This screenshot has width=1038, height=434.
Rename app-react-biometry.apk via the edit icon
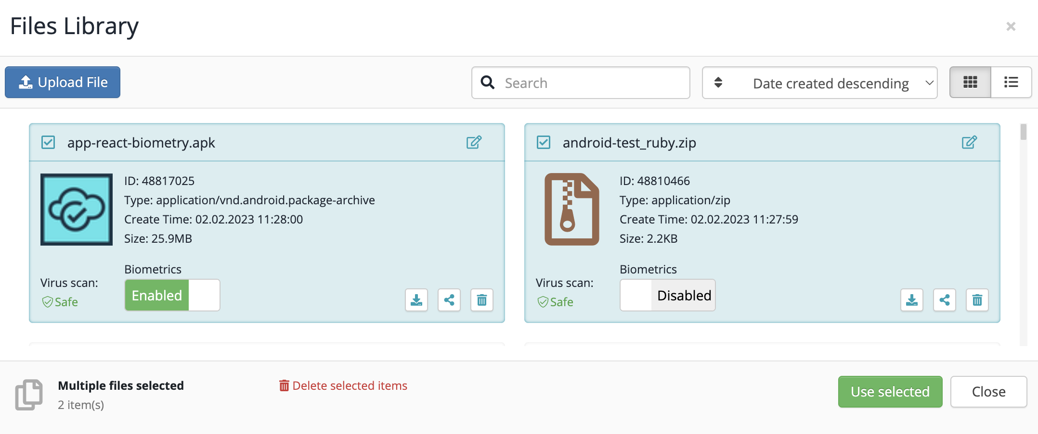point(474,142)
